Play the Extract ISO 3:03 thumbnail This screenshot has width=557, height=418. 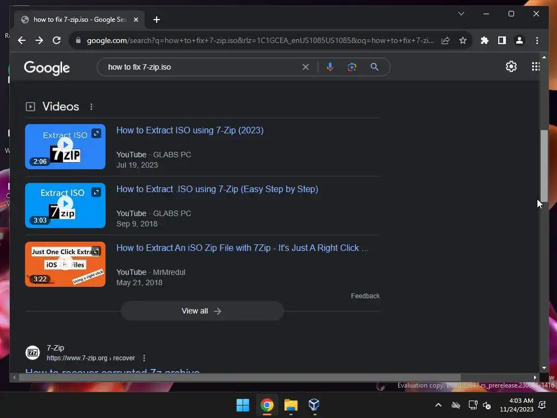(65, 205)
